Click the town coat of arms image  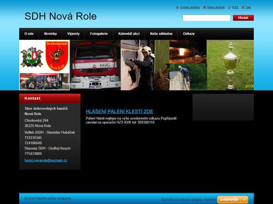pos(32,57)
